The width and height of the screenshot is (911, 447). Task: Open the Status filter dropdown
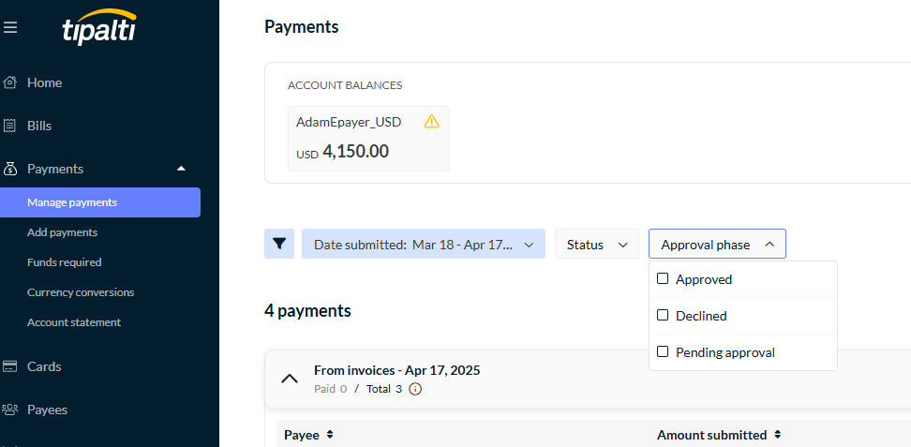coord(597,244)
